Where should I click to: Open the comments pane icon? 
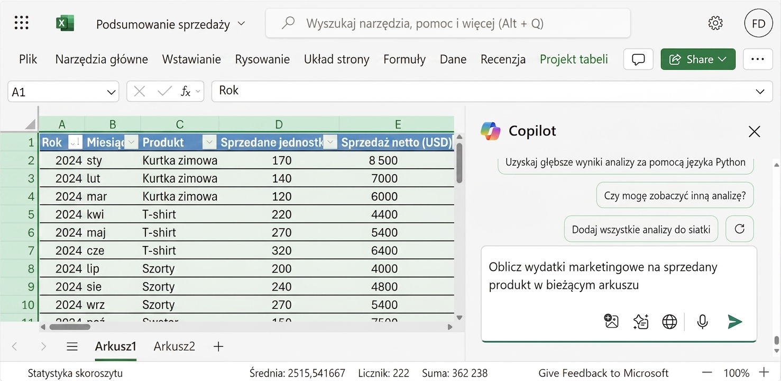pyautogui.click(x=638, y=59)
